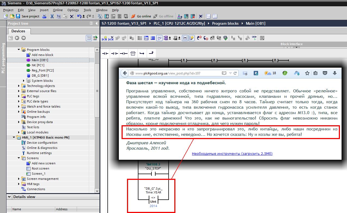
Task: Click Split editor space horizontally icon
Action: pos(208,16)
